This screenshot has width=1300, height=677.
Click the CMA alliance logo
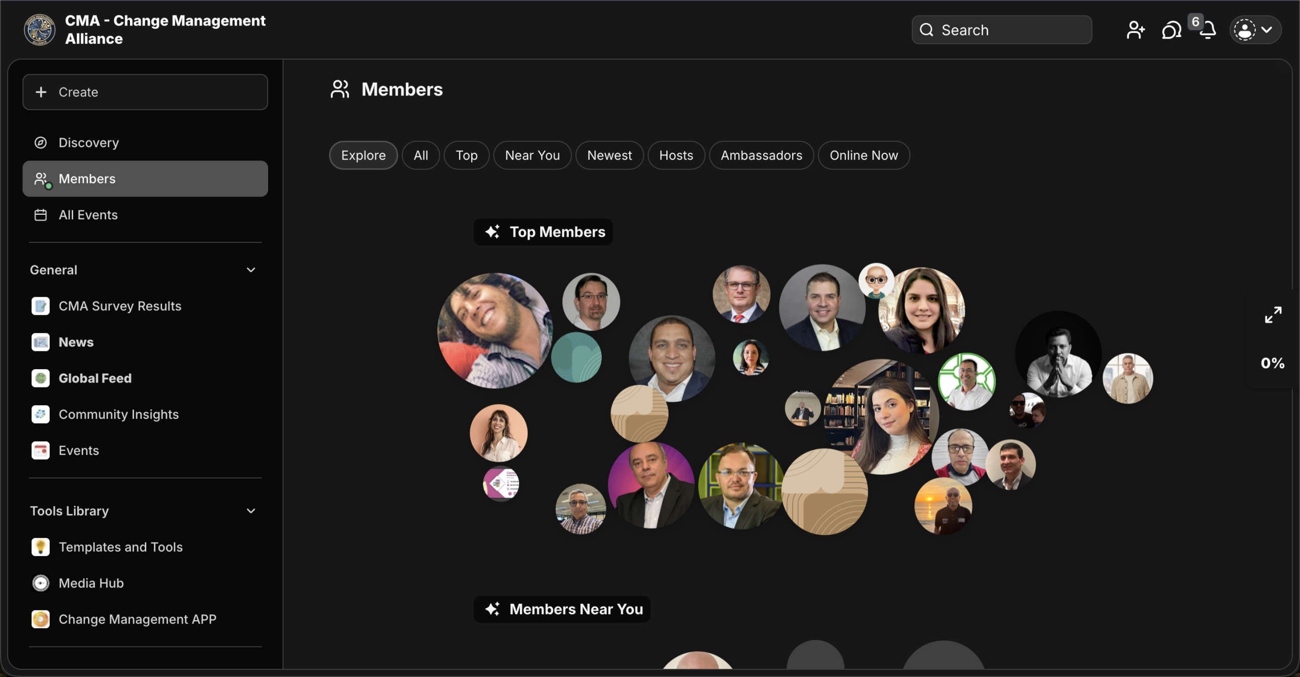tap(39, 29)
